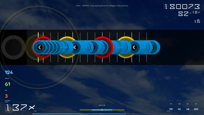Click the blue Great count 124

click(9, 73)
